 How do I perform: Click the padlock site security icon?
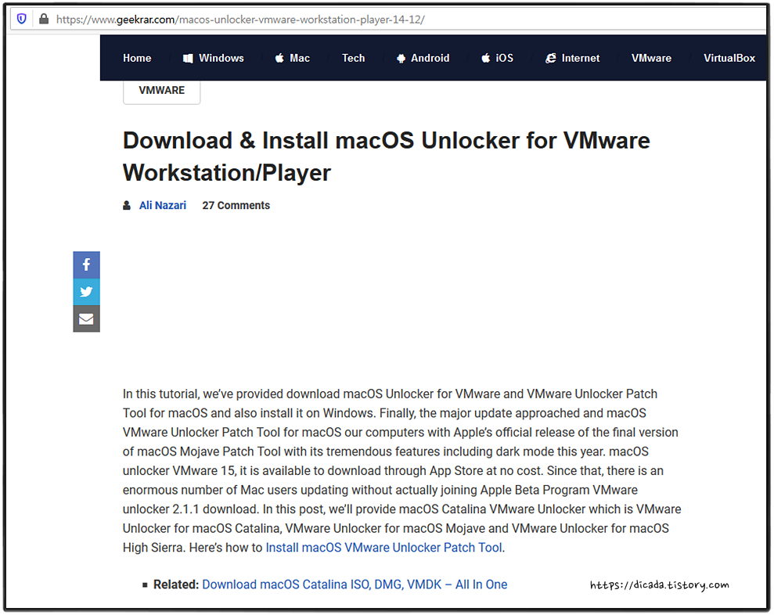44,20
